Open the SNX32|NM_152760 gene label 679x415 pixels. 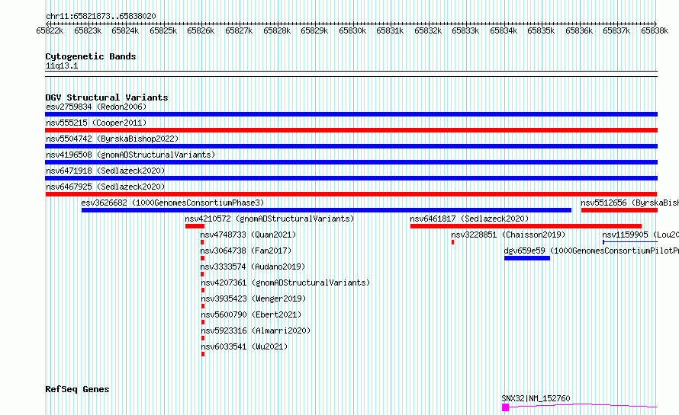point(536,398)
